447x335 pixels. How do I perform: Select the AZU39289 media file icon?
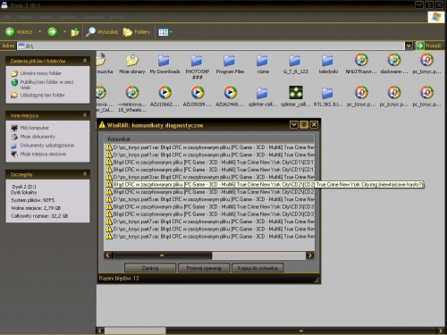[198, 93]
